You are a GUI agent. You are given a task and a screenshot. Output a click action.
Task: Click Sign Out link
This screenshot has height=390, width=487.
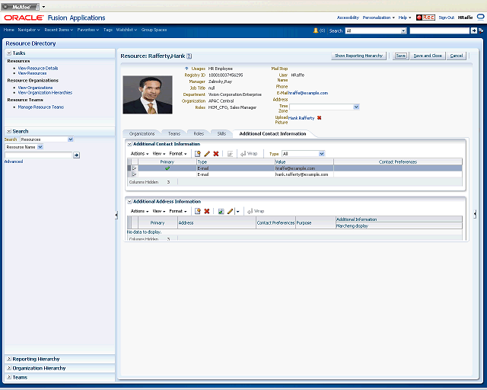pyautogui.click(x=447, y=18)
